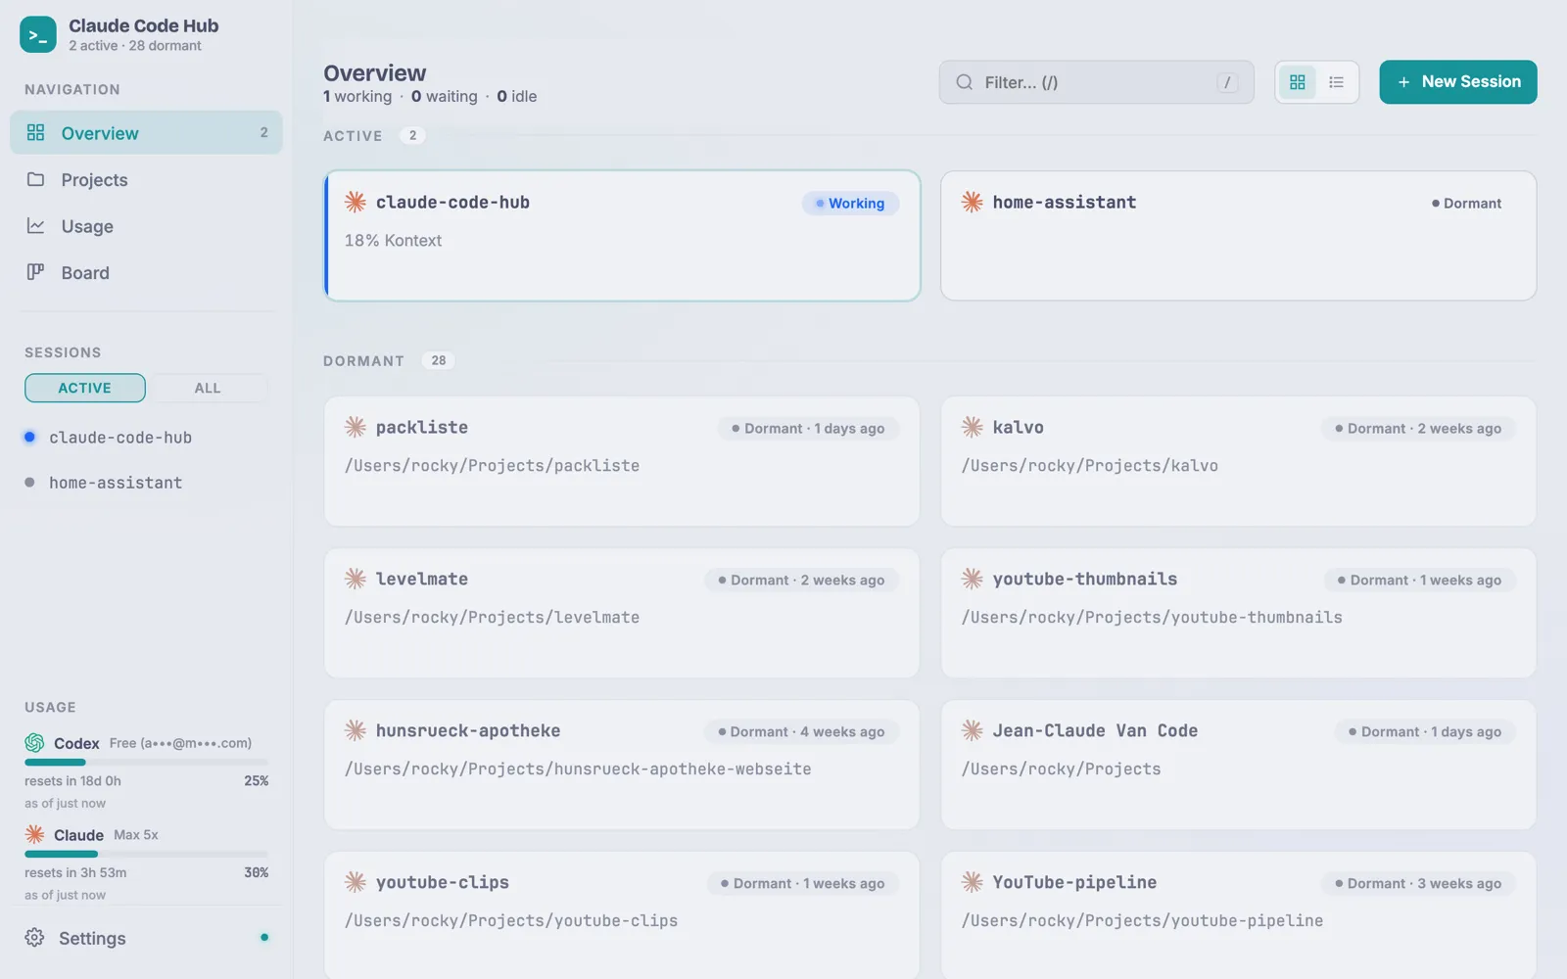Click the Claude icon on claude-code-hub card
The width and height of the screenshot is (1567, 979).
coord(356,202)
